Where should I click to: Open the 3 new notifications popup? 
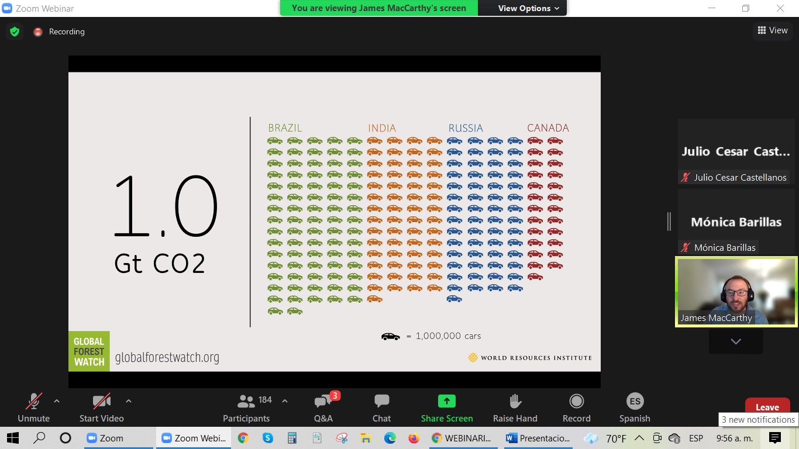pyautogui.click(x=758, y=420)
